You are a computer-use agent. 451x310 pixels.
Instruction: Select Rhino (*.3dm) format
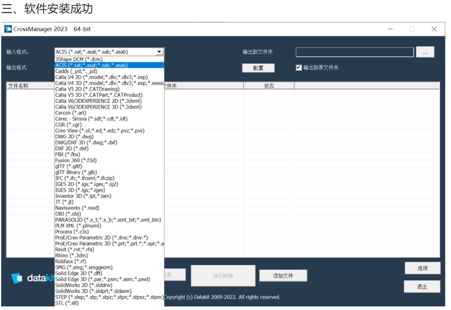click(71, 255)
